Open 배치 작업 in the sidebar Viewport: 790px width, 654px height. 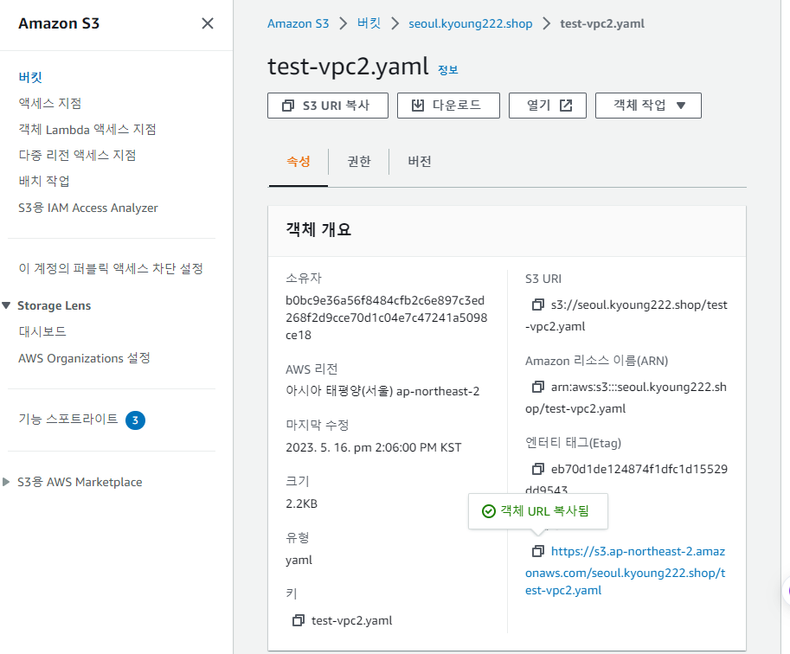tap(44, 181)
